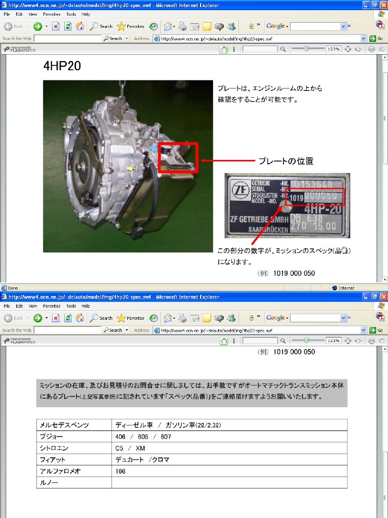Expand Mail dropdown arrow in upper IE window

[x=174, y=26]
